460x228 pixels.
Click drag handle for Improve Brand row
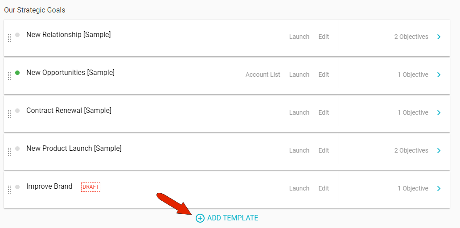[9, 190]
